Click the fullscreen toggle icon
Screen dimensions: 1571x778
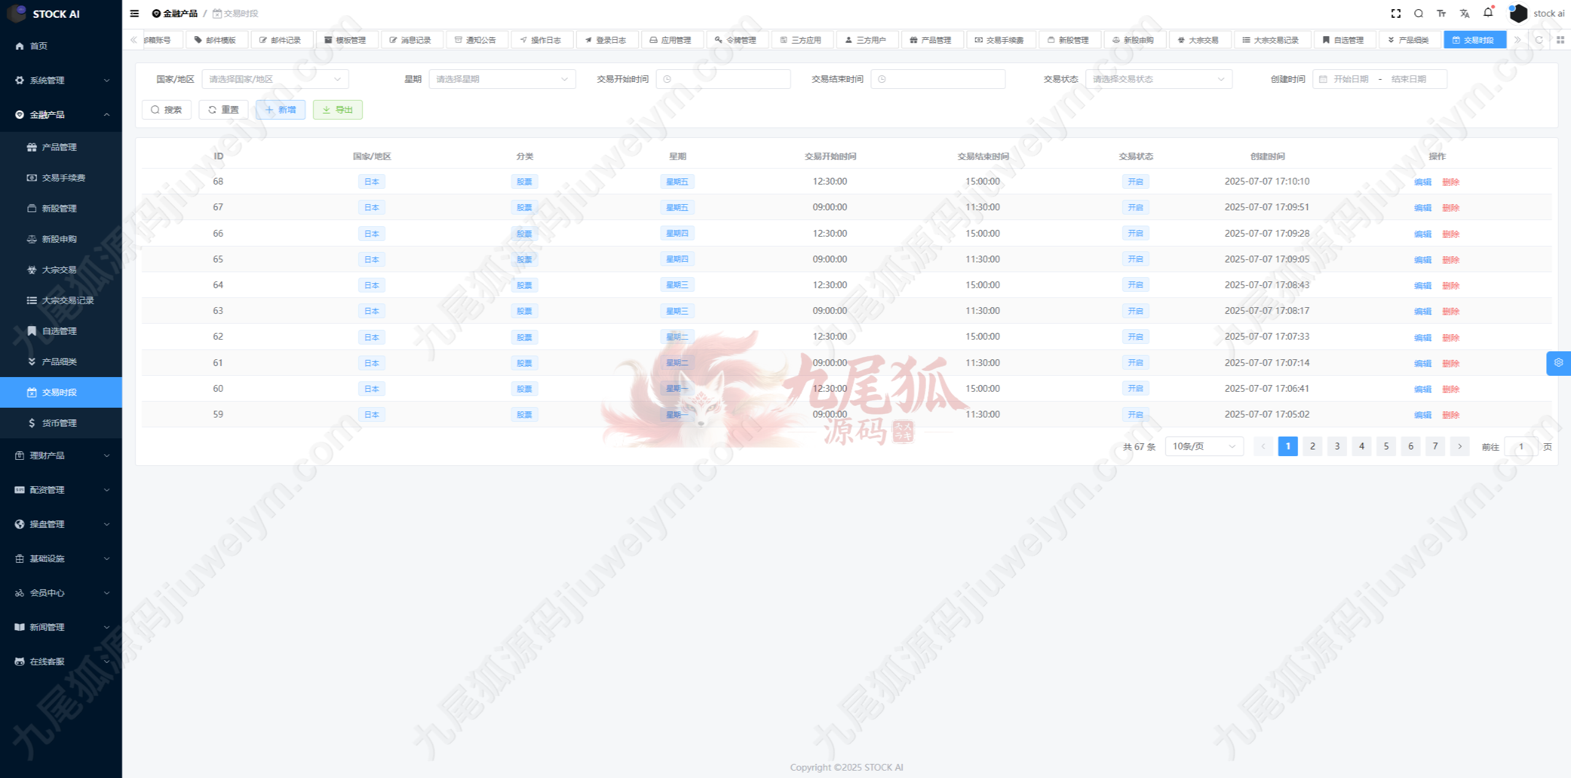(1395, 13)
